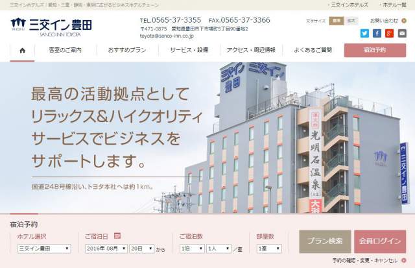Image resolution: width=415 pixels, height=268 pixels.
Task: Open the Facebook icon link
Action: coord(377,33)
